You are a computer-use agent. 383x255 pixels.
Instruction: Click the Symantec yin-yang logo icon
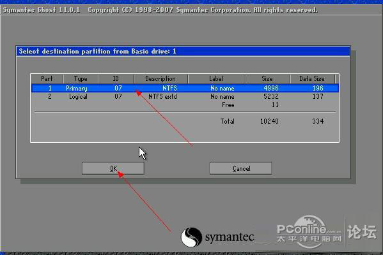191,237
